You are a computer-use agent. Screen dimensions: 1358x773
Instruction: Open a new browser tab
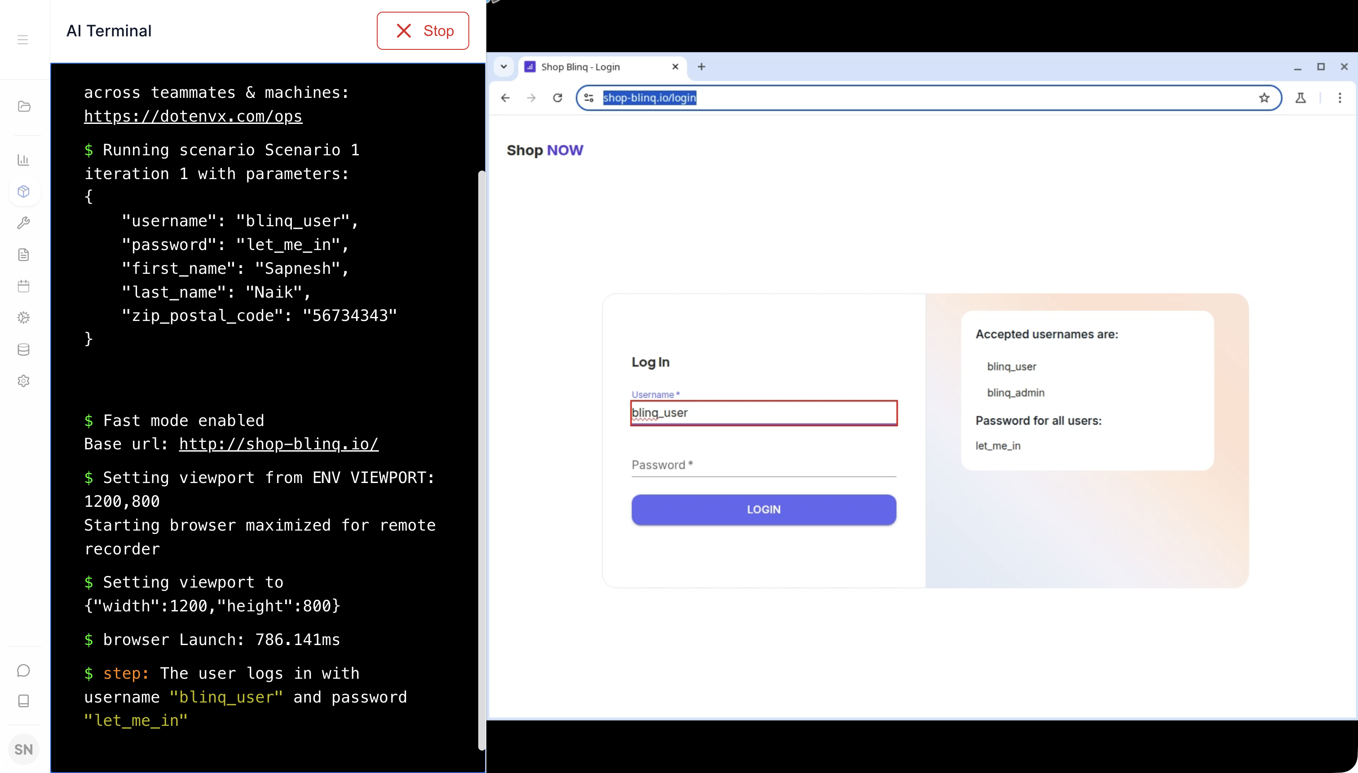[701, 67]
